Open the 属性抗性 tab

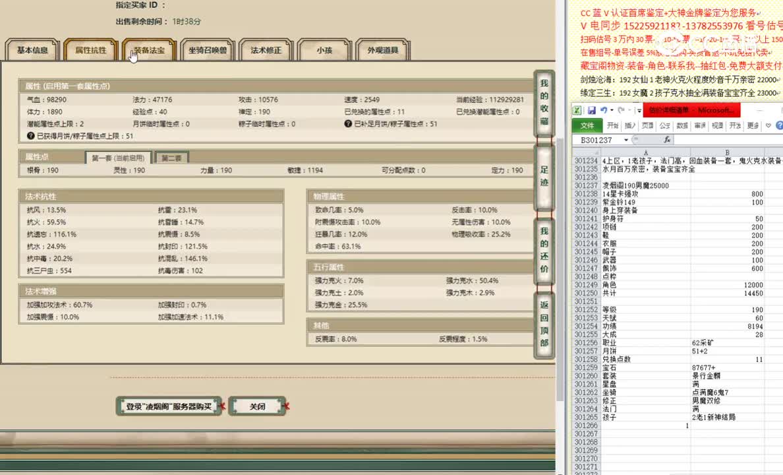(91, 50)
